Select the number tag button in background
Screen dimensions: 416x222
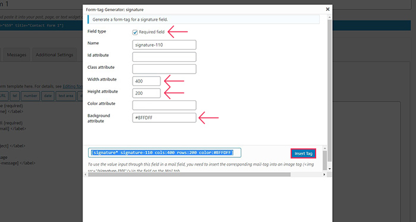[x=30, y=96]
